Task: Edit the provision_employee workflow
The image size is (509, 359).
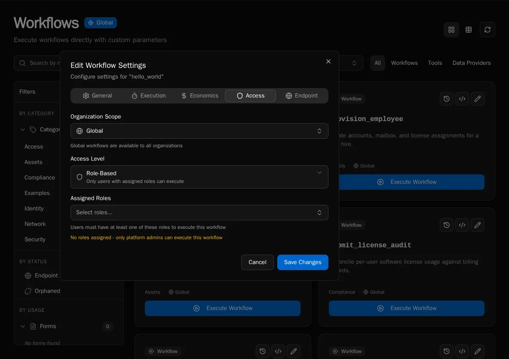Action: coord(478,99)
